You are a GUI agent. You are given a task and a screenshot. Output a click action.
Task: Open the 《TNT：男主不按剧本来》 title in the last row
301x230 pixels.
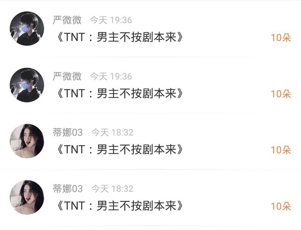(x=119, y=206)
